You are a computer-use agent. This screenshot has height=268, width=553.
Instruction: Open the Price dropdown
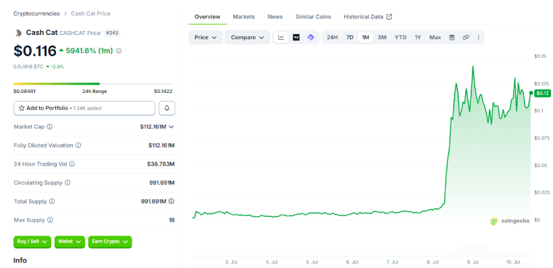coord(206,37)
